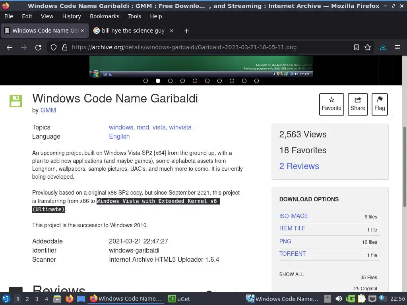The height and width of the screenshot is (305, 407).
Task: Switch to virtual desktop 3
Action: click(x=37, y=299)
